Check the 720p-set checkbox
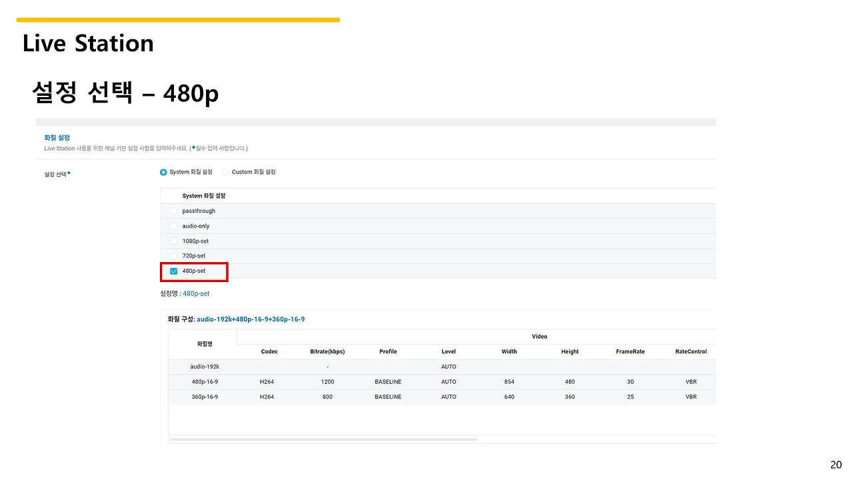This screenshot has width=853, height=479. [x=174, y=256]
